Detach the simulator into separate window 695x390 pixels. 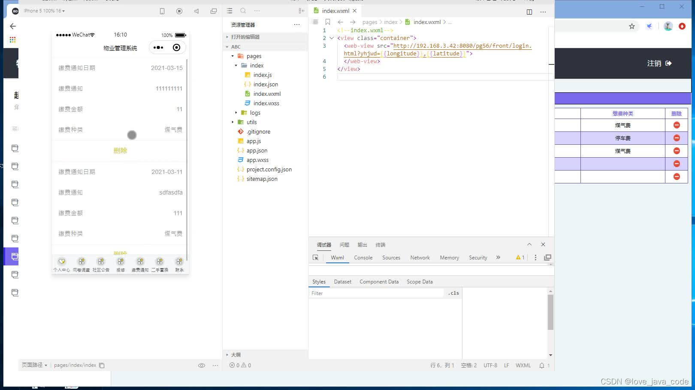click(214, 11)
